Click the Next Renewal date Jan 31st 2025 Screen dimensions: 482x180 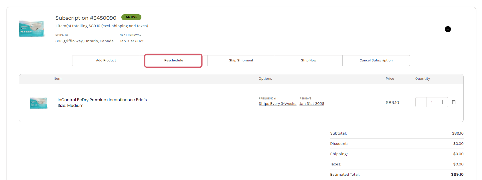click(x=132, y=41)
